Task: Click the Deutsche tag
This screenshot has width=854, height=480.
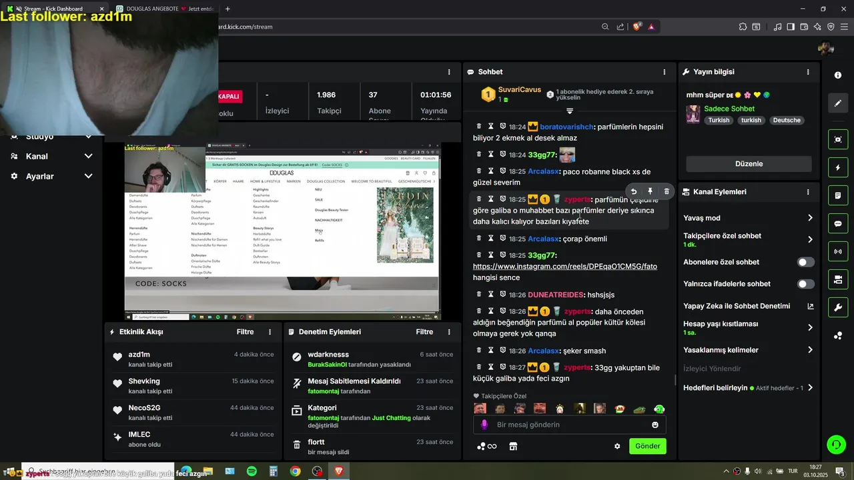Action: (x=787, y=121)
